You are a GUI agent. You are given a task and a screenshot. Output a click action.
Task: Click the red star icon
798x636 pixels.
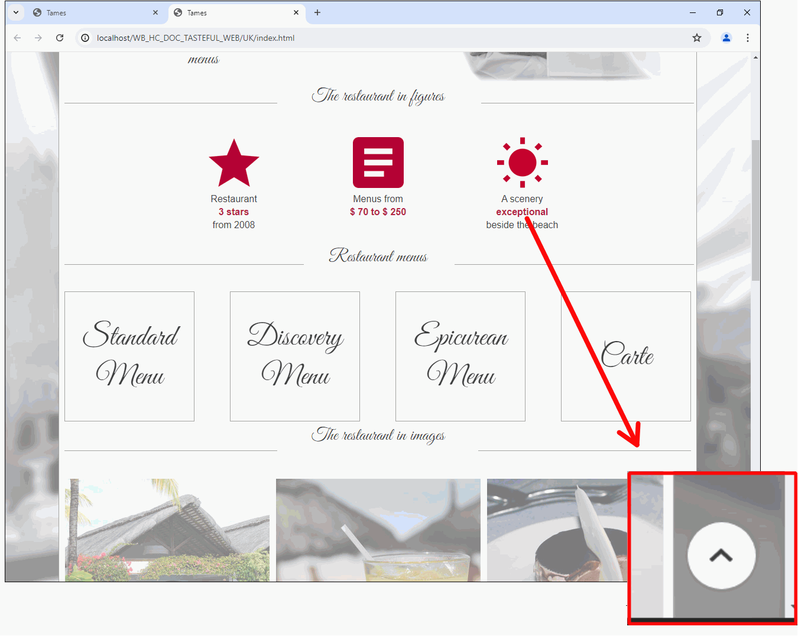(x=234, y=163)
